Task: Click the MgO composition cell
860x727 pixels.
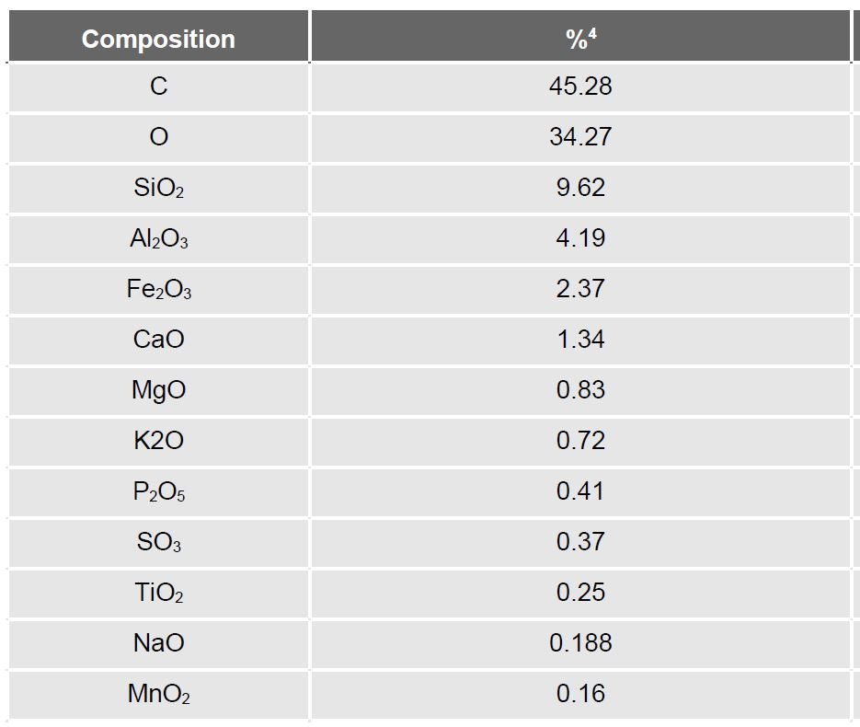Action: (x=158, y=390)
